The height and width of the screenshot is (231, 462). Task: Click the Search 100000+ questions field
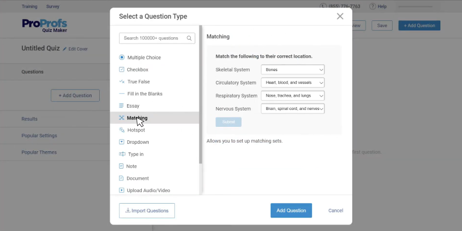click(157, 38)
